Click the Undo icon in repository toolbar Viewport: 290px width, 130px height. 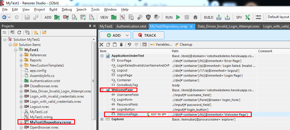[x=129, y=44]
